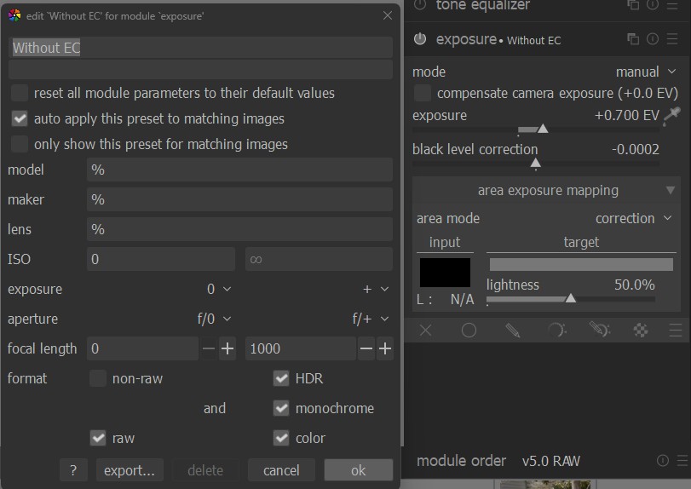Open the exposure module presets menu
Image resolution: width=691 pixels, height=489 pixels.
pyautogui.click(x=673, y=39)
